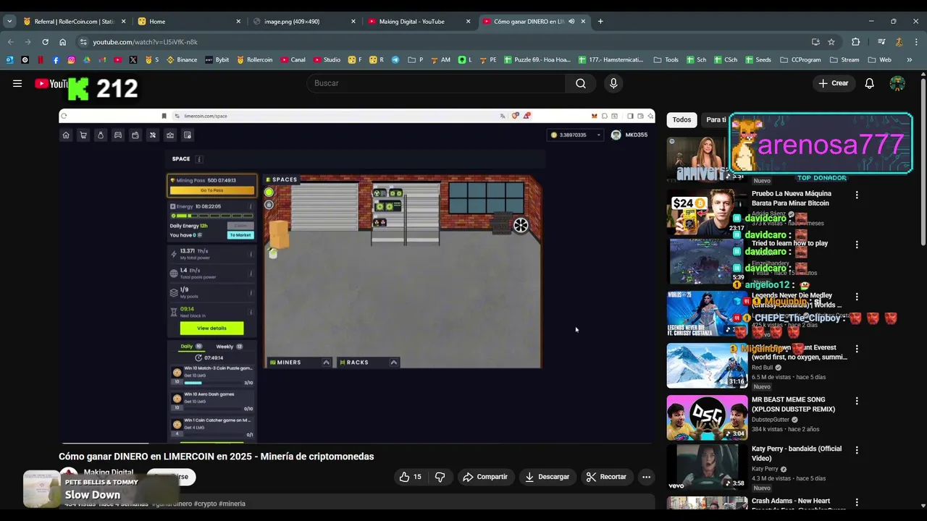Screen dimensions: 927x521
Task: Select the green active space circle
Action: pos(269,192)
